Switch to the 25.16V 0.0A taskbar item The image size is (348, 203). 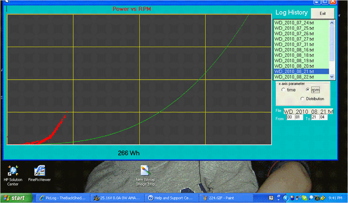pos(117,198)
